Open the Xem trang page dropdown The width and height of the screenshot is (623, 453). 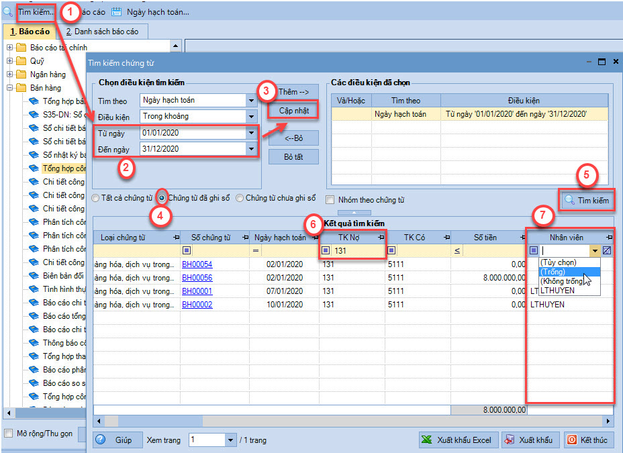(230, 440)
